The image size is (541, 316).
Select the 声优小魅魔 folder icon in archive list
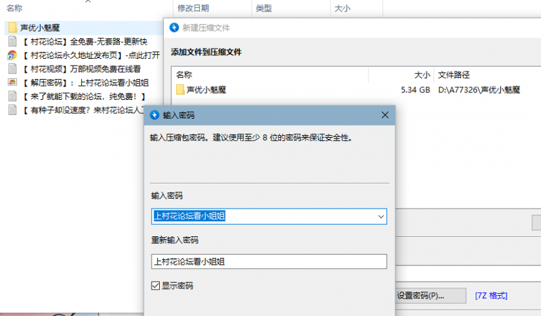(x=180, y=89)
